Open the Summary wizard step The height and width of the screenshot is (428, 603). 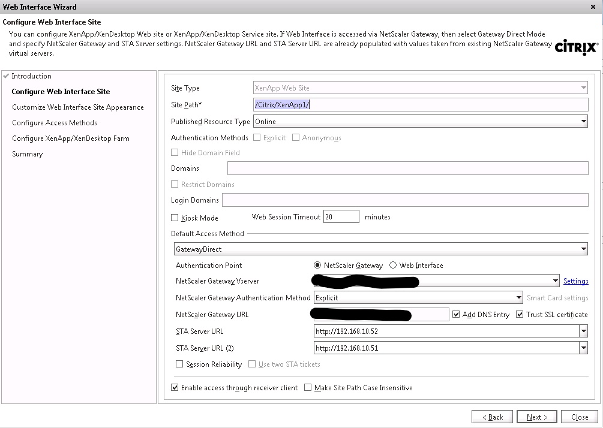tap(28, 154)
